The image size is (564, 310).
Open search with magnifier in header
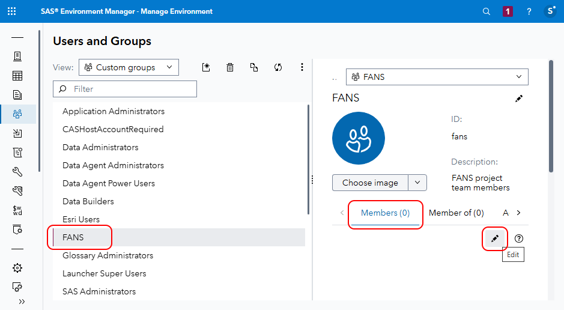tap(487, 11)
